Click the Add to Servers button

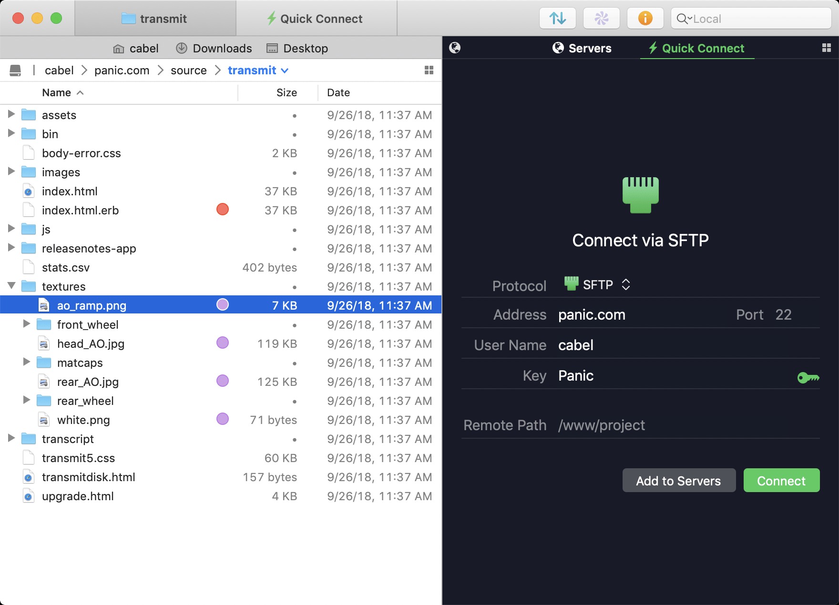coord(679,481)
